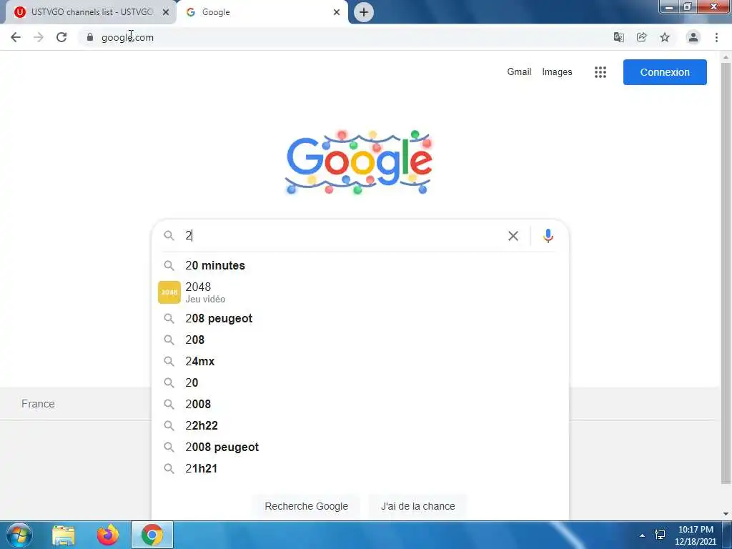Open the Google apps grid
Screen dimensions: 732x549
pyautogui.click(x=600, y=72)
